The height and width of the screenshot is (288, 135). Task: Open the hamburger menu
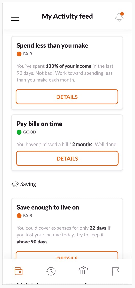[15, 17]
